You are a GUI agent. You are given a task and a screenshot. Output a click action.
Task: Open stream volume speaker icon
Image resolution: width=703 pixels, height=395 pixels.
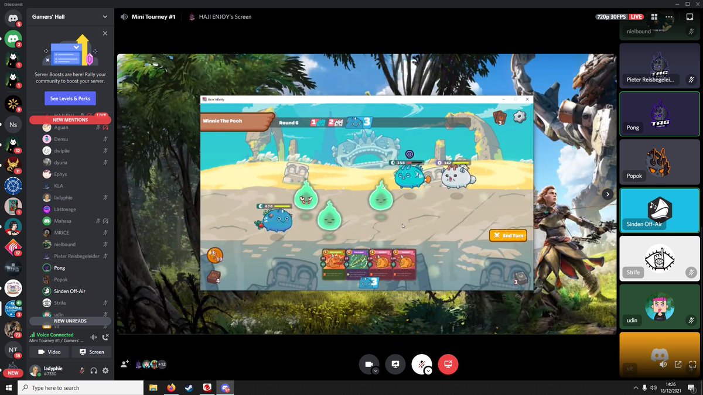[663, 364]
